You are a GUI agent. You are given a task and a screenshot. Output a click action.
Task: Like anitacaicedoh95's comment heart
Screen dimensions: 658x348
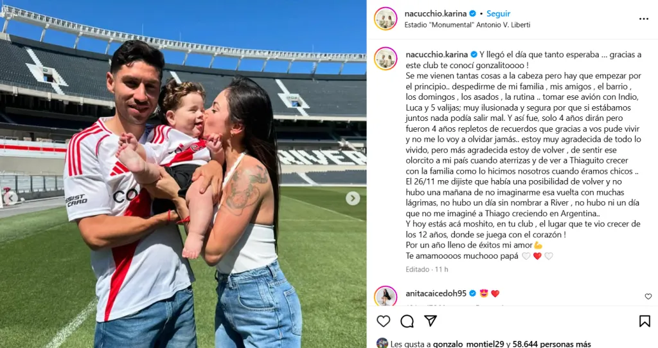pyautogui.click(x=648, y=297)
